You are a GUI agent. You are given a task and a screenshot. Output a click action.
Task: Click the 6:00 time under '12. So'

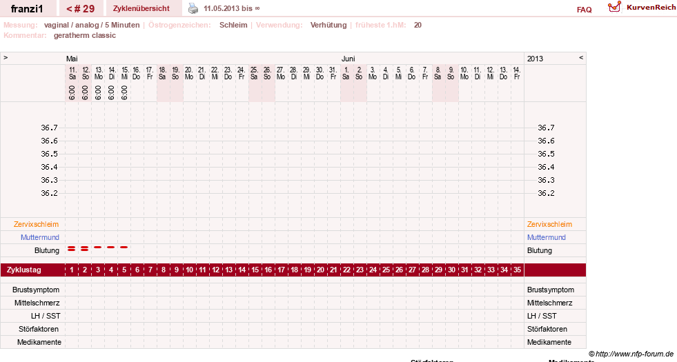pos(85,93)
